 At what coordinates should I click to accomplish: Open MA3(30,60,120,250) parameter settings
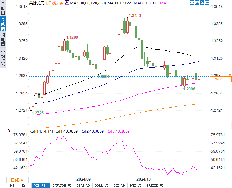87,3
